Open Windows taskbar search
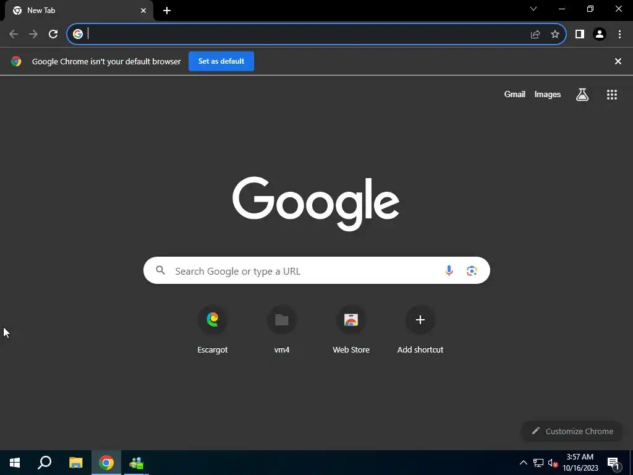Image resolution: width=633 pixels, height=475 pixels. [x=45, y=463]
